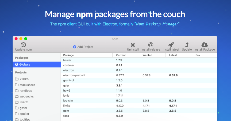
Task: Click the Latest column header
Action: pyautogui.click(x=179, y=55)
